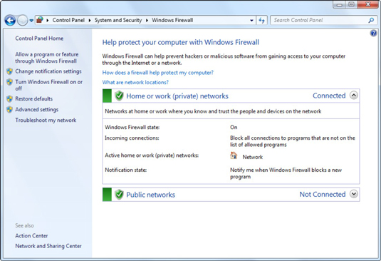The image size is (381, 261).
Task: Open 'What are network locations?' link
Action: tap(135, 82)
